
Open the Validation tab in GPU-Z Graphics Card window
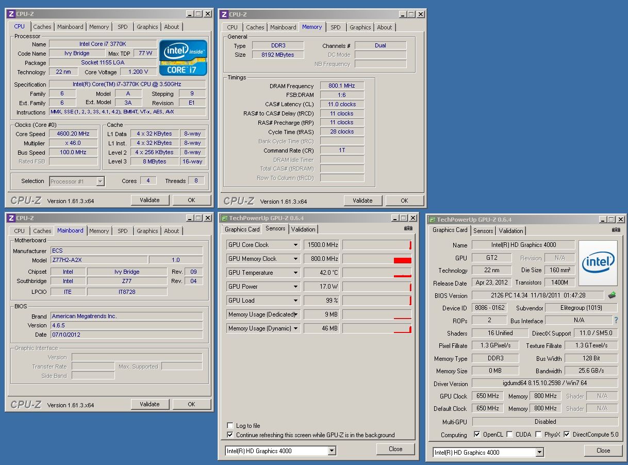(x=510, y=231)
